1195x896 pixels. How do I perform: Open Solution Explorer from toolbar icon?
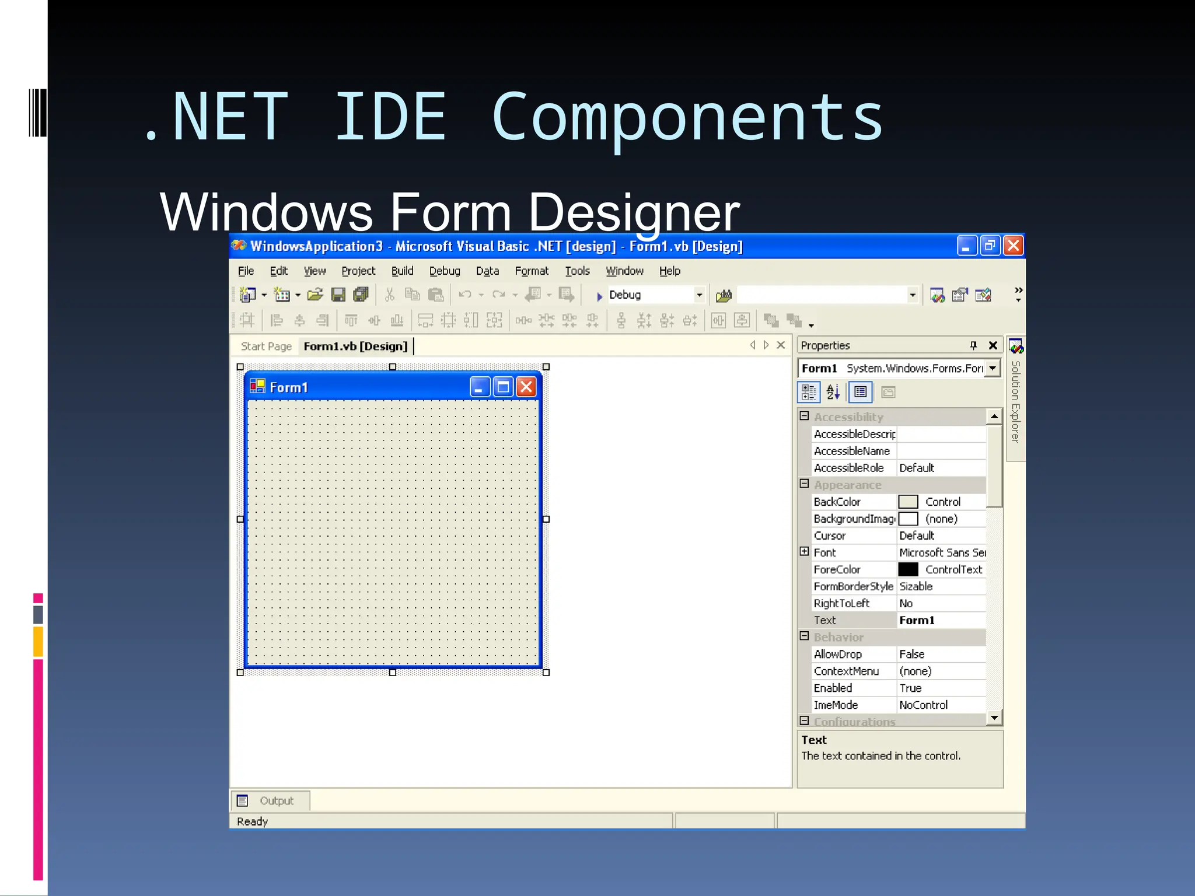(938, 296)
